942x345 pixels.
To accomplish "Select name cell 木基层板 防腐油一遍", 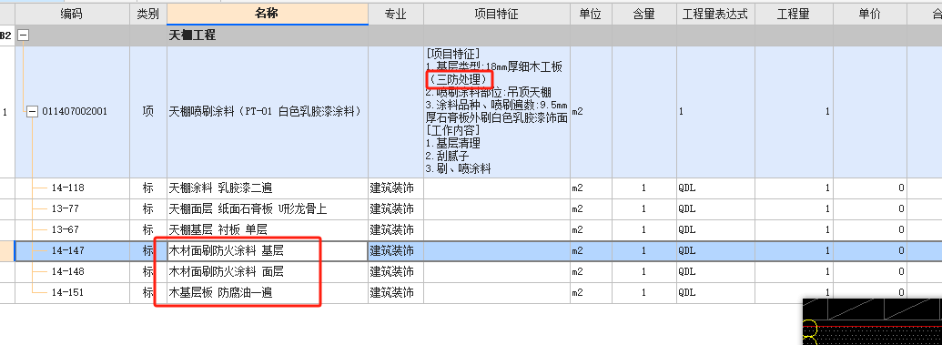I will pyautogui.click(x=268, y=293).
